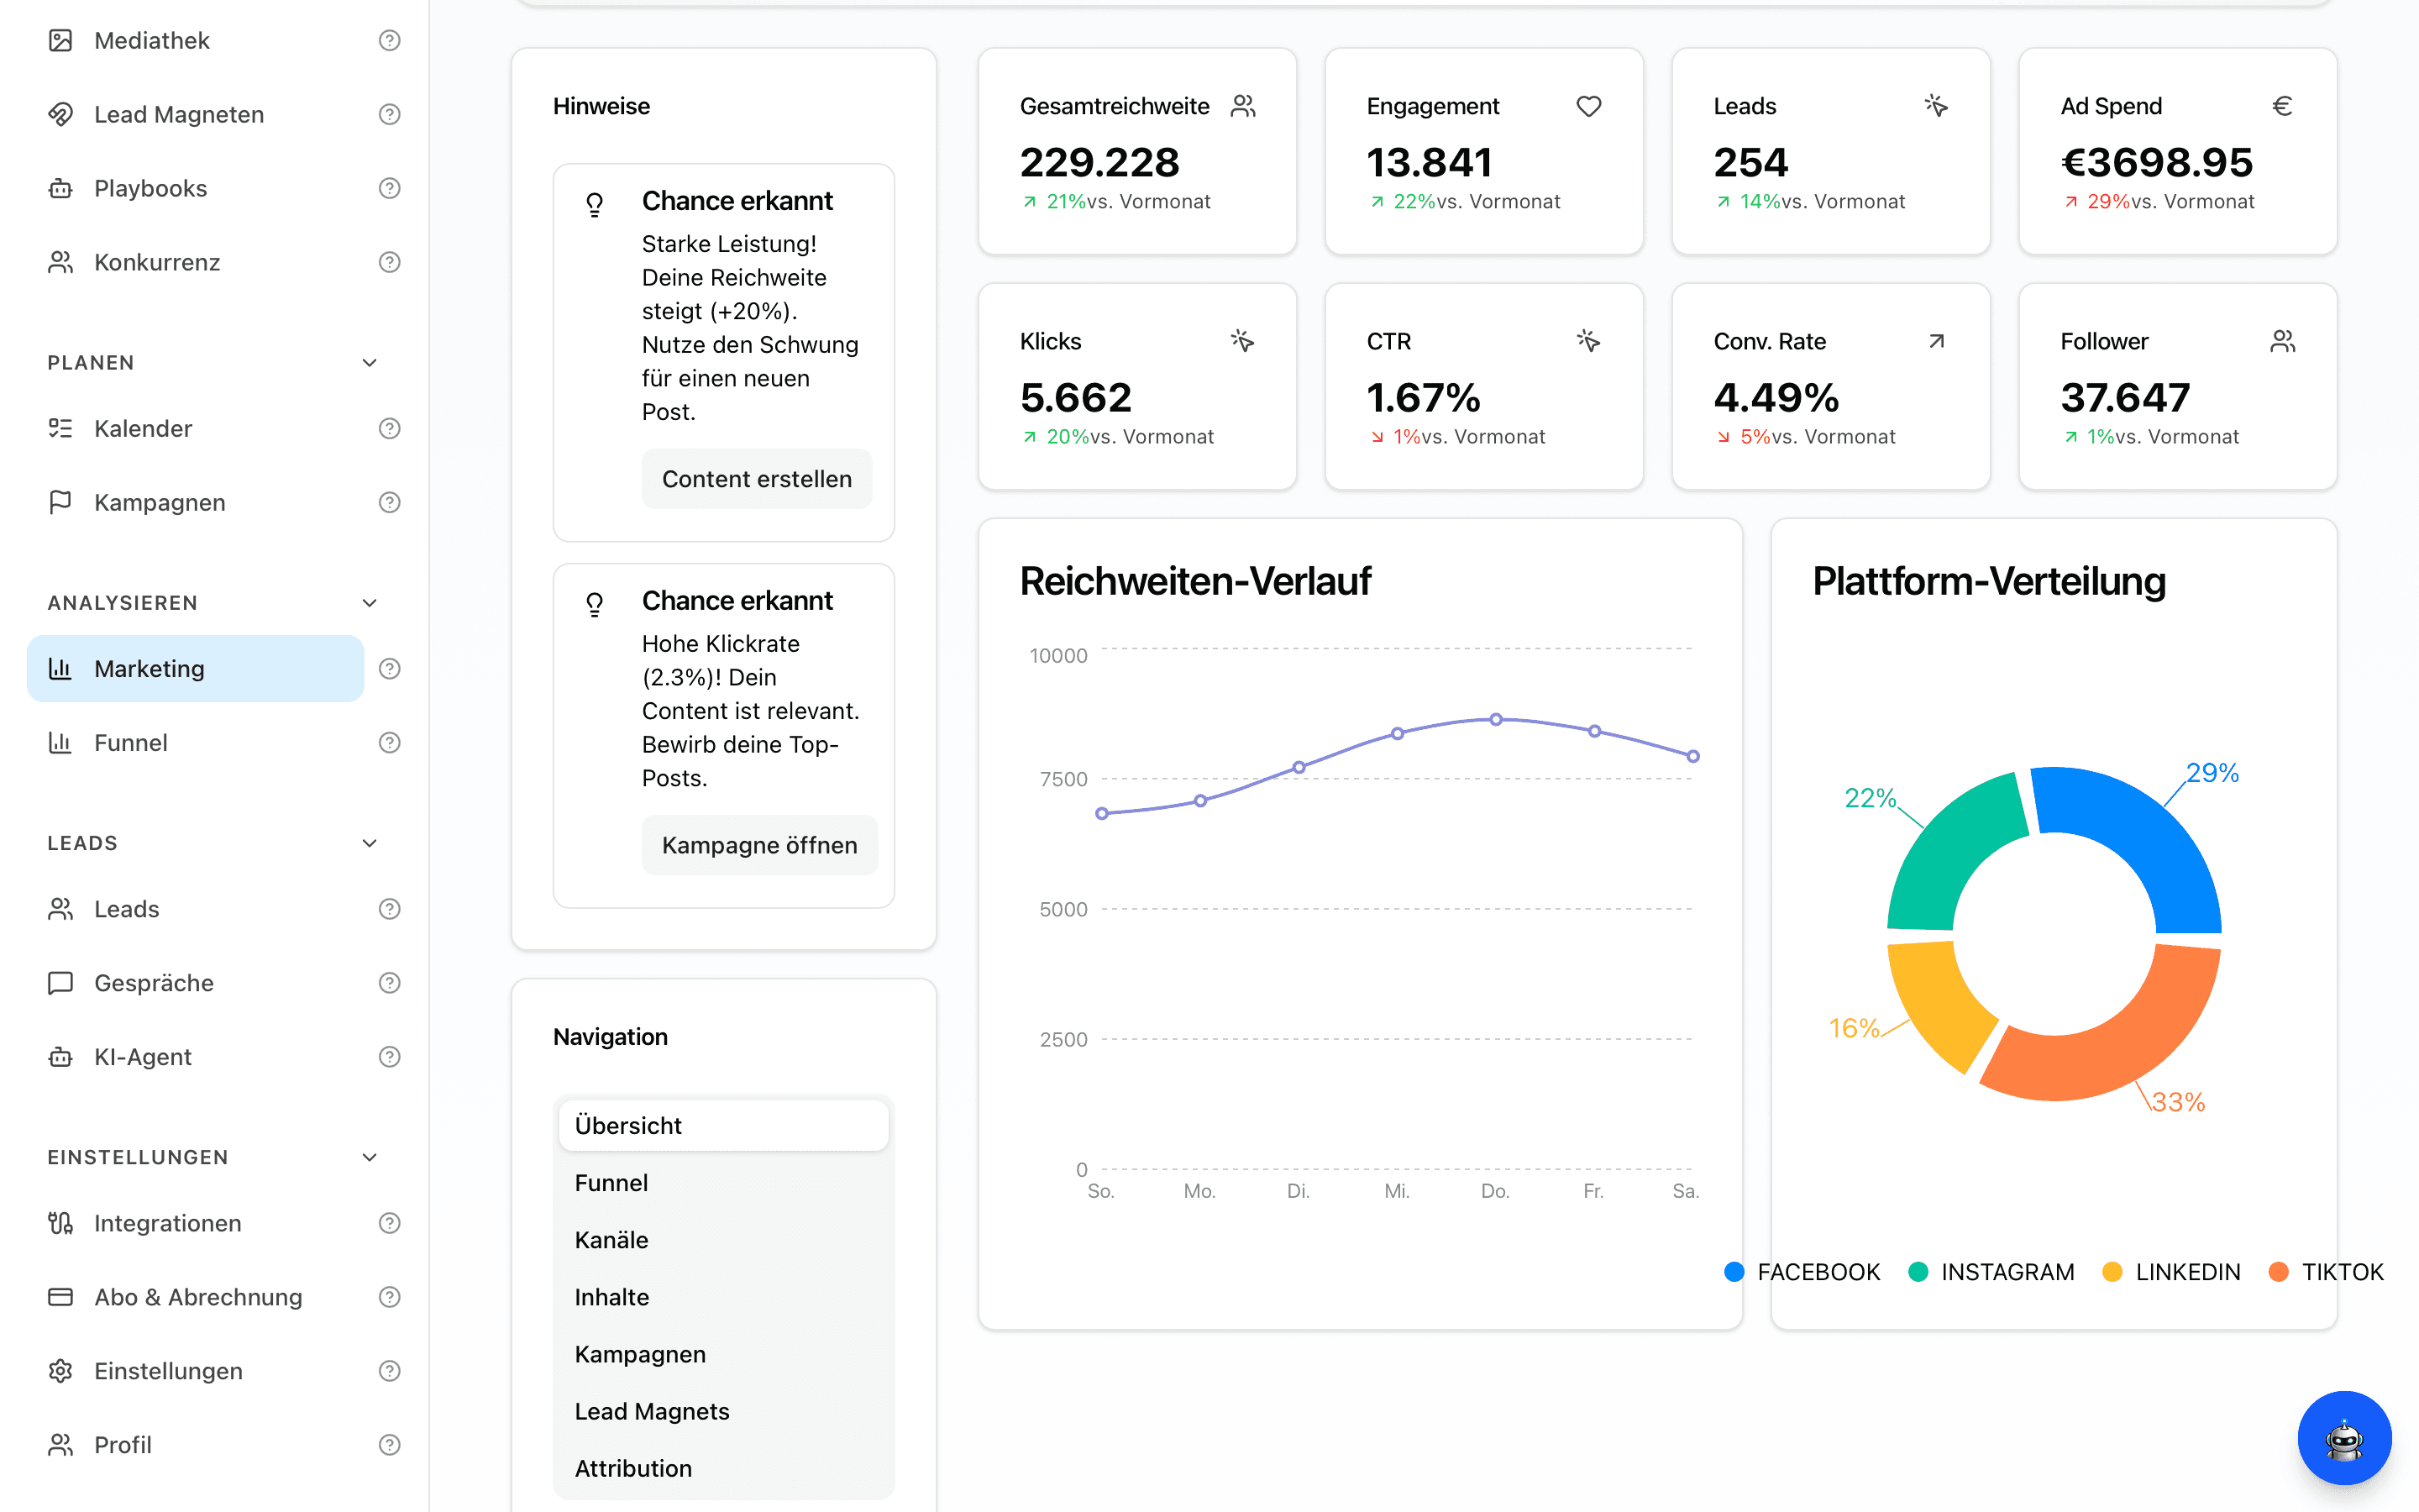Click the Lead Magneten magnet icon
Viewport: 2419px width, 1512px height.
click(x=61, y=114)
